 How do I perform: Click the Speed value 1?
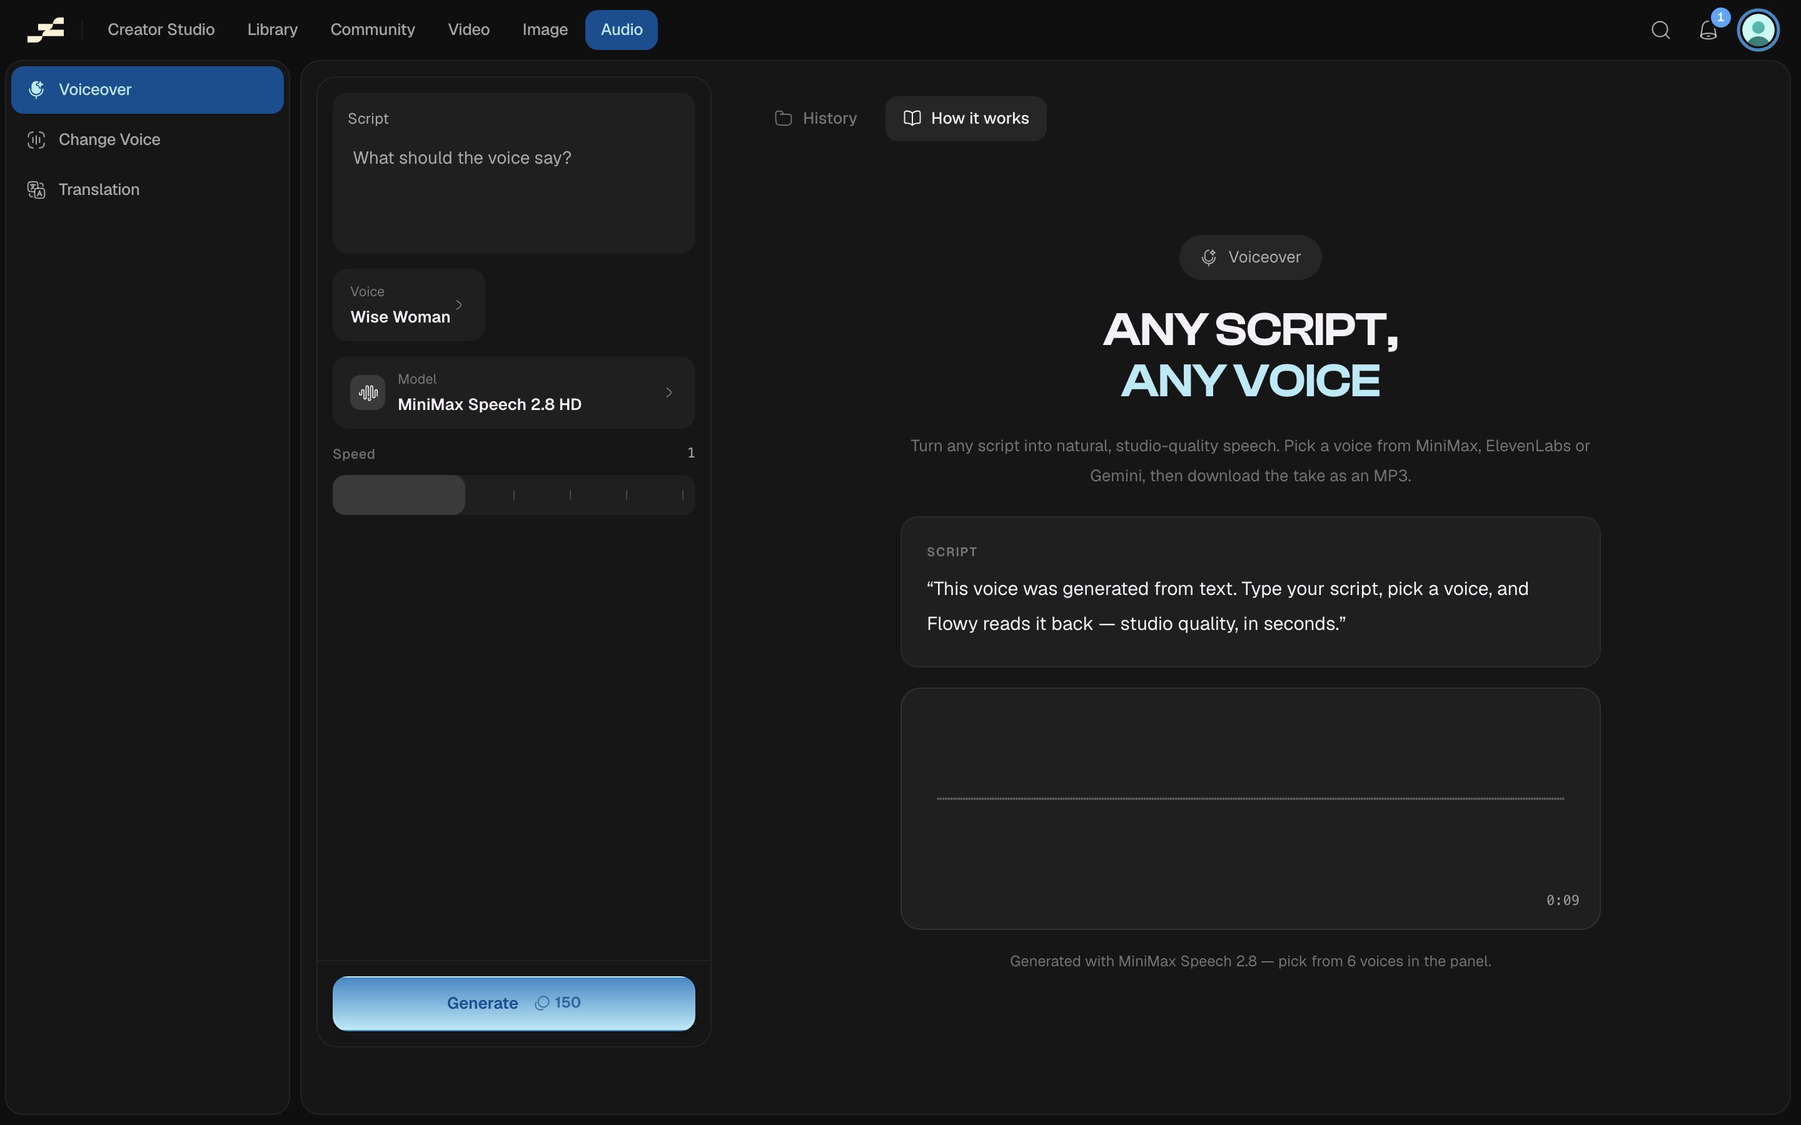692,453
